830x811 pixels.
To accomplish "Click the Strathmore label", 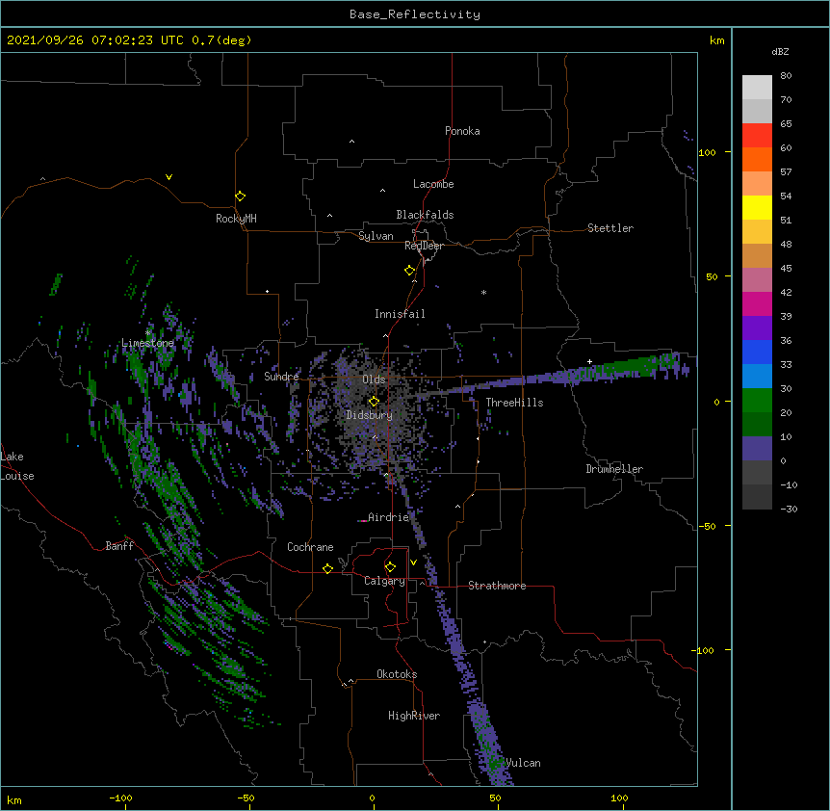I will click(497, 586).
